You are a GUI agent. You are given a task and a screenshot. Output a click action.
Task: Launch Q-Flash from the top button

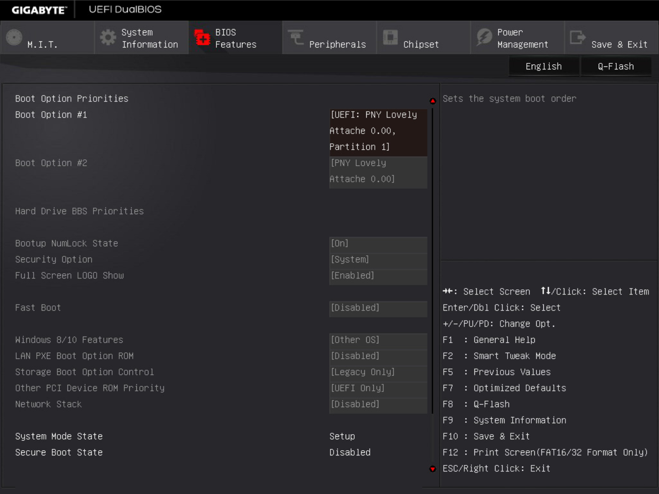click(x=616, y=66)
